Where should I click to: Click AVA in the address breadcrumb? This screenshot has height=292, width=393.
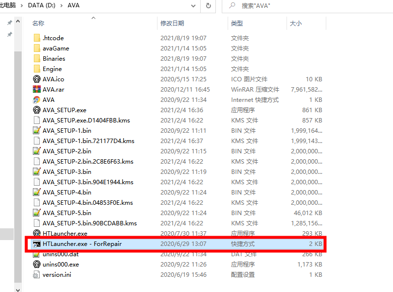click(x=74, y=5)
